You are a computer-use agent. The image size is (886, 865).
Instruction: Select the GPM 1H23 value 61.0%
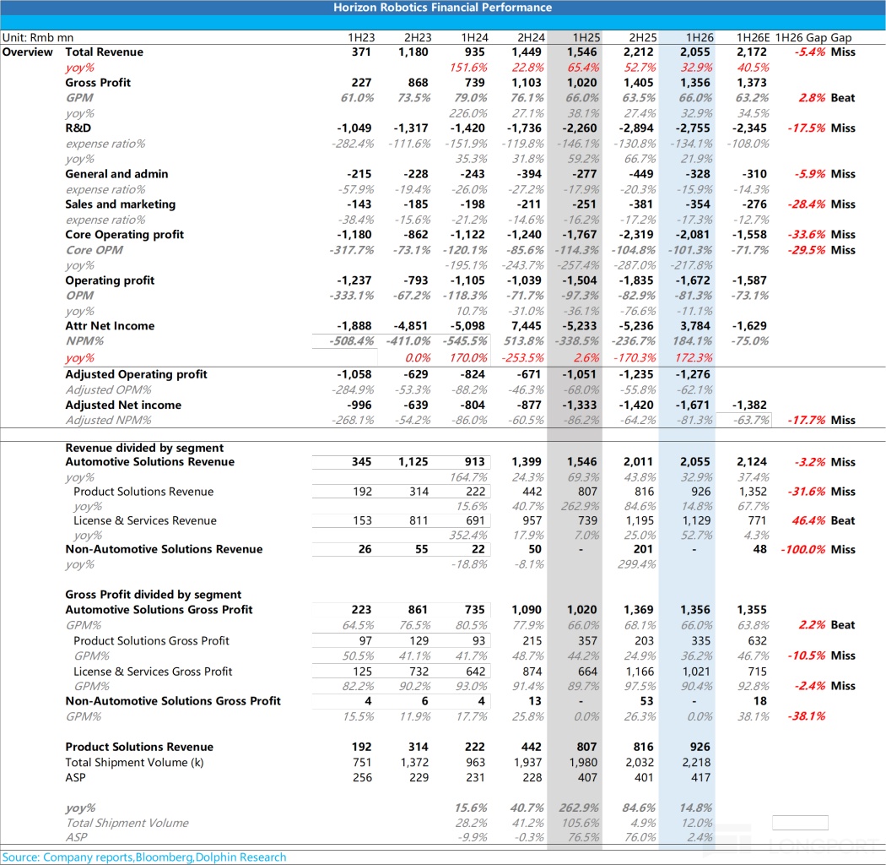[x=357, y=98]
